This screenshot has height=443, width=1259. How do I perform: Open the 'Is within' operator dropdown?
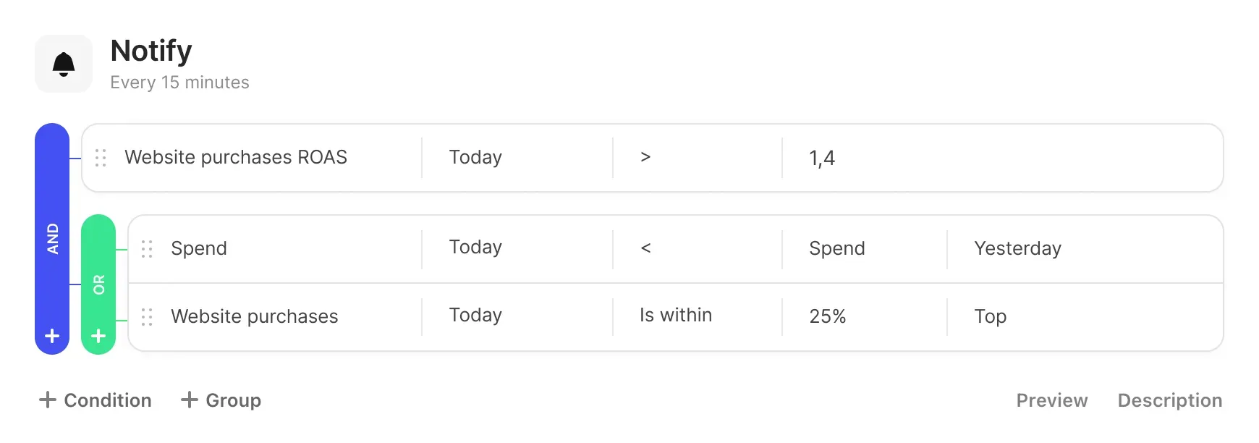tap(676, 316)
